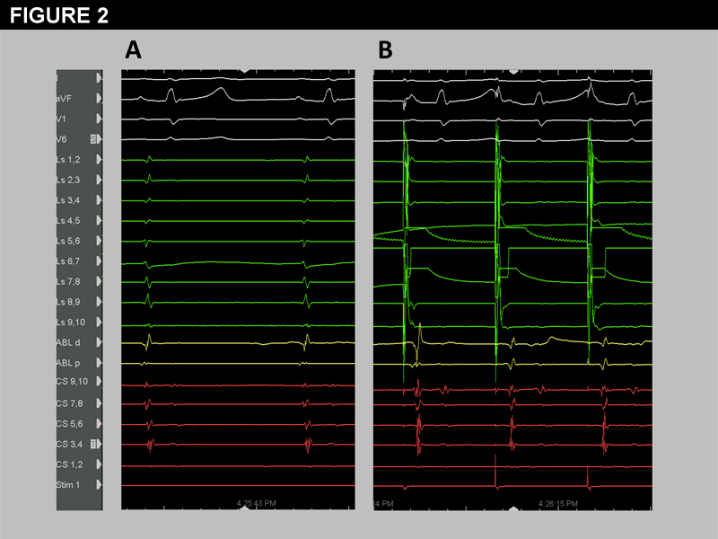718x539 pixels.
Task: Click the arrow marker beside V1 channel
Action: click(100, 119)
